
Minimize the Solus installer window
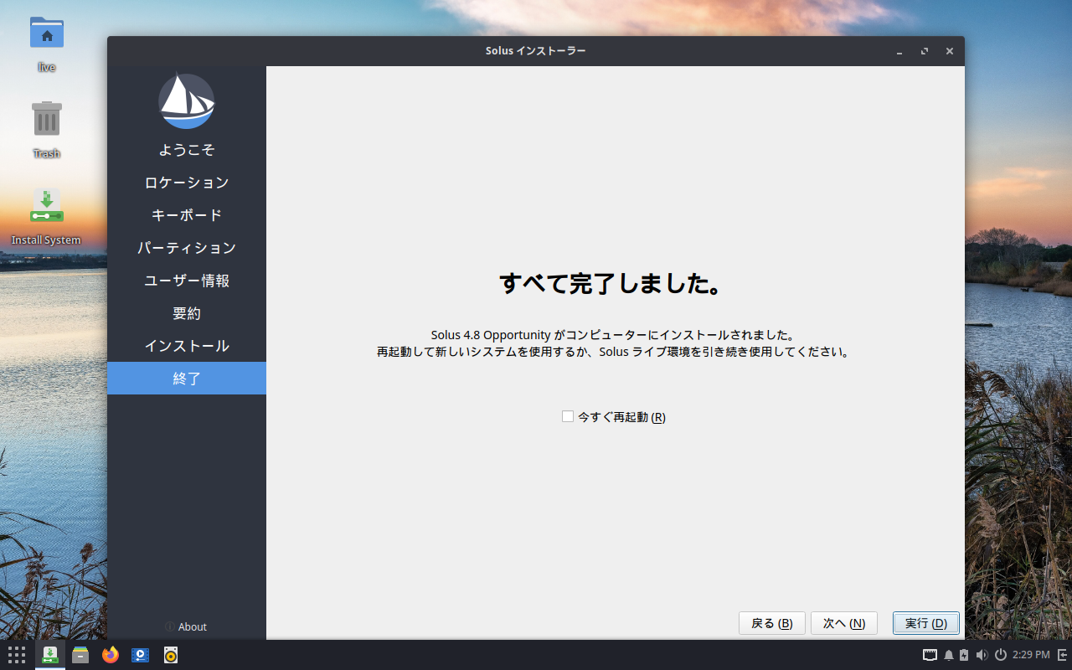pos(899,51)
